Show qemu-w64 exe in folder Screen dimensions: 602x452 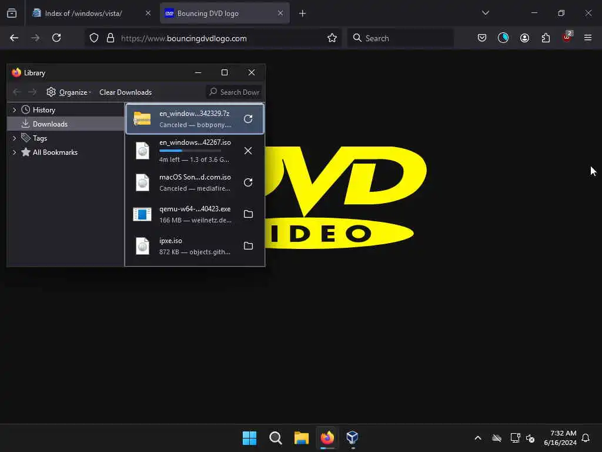click(248, 214)
